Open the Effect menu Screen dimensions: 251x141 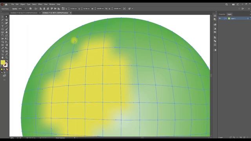pos(40,4)
